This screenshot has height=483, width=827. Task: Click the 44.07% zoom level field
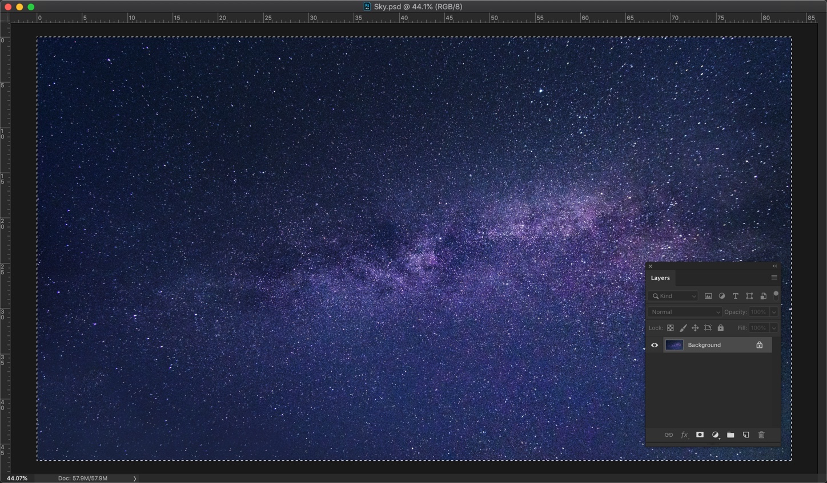tap(17, 478)
